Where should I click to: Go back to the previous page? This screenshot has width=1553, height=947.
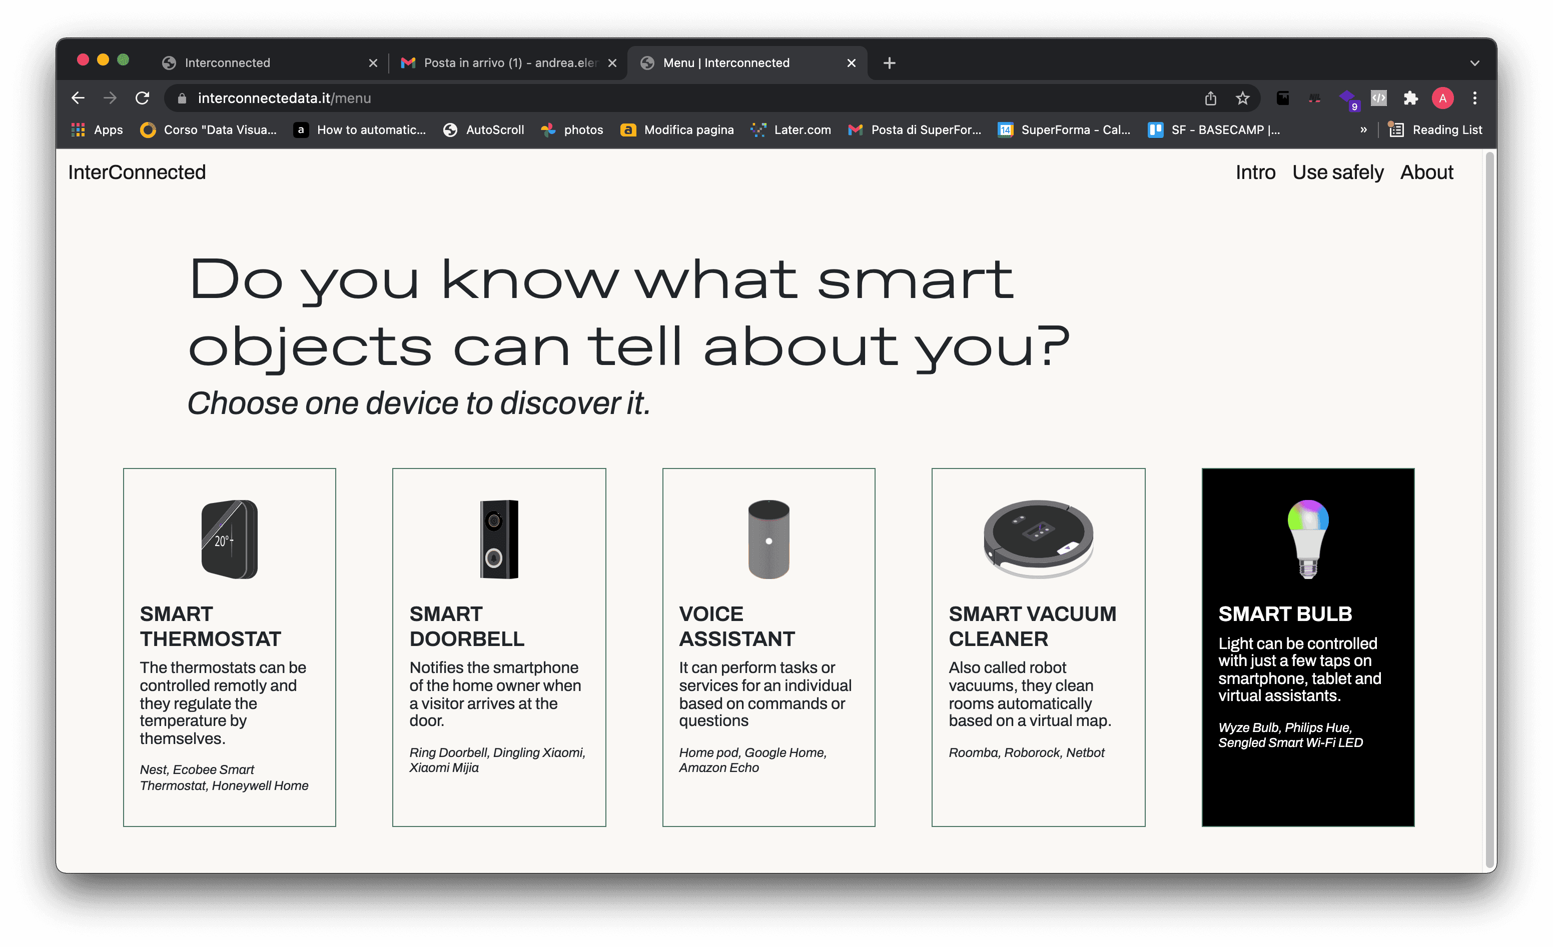[x=78, y=97]
